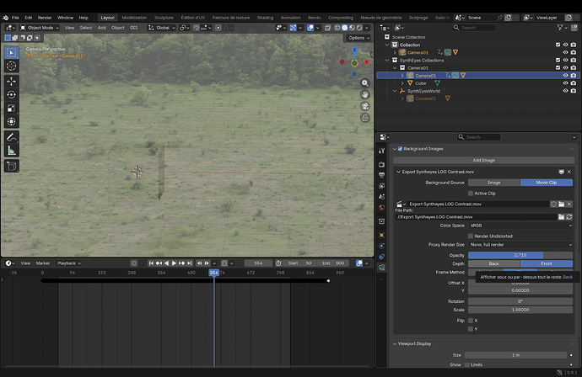Click the viewport pan hand icon
This screenshot has height=377, width=582.
(365, 95)
